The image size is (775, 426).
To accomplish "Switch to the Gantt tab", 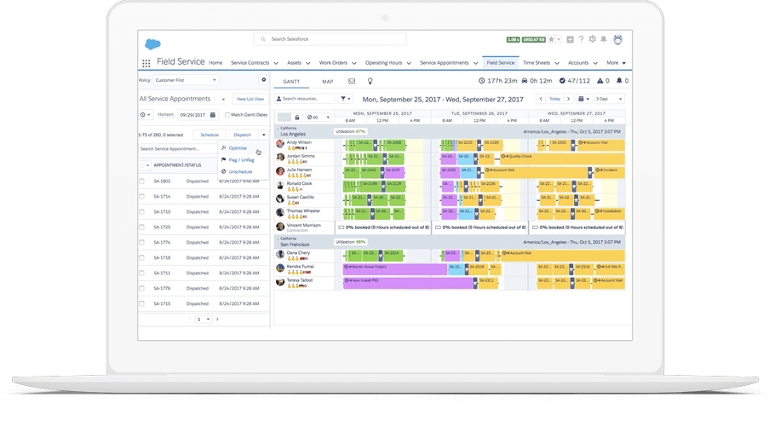I will (x=291, y=82).
